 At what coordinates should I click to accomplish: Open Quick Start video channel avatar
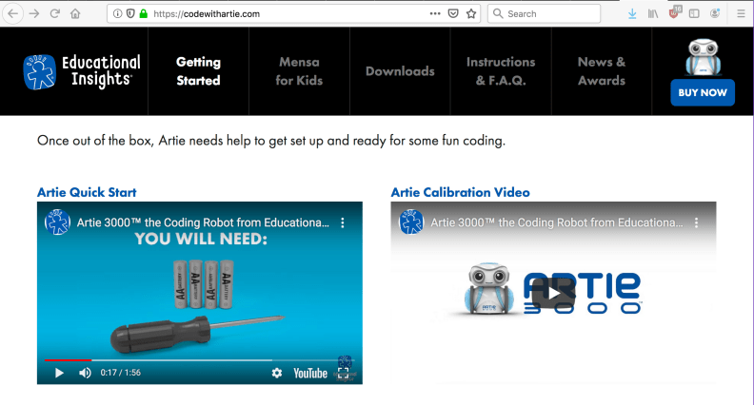pos(57,222)
